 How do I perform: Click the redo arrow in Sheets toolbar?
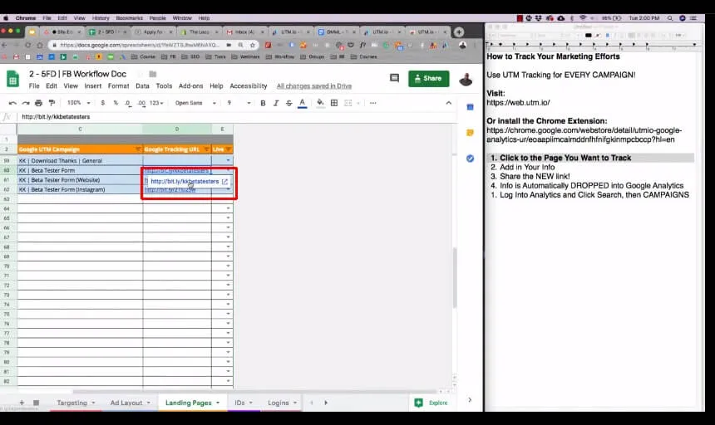(26, 103)
